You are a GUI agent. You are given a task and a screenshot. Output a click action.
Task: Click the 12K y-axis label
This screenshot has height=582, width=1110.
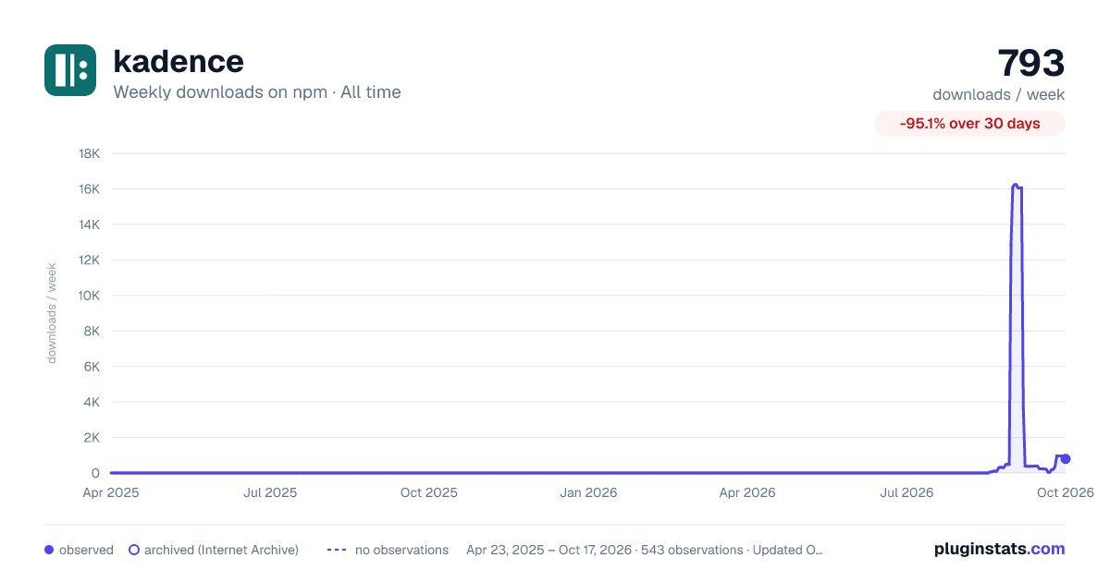90,260
